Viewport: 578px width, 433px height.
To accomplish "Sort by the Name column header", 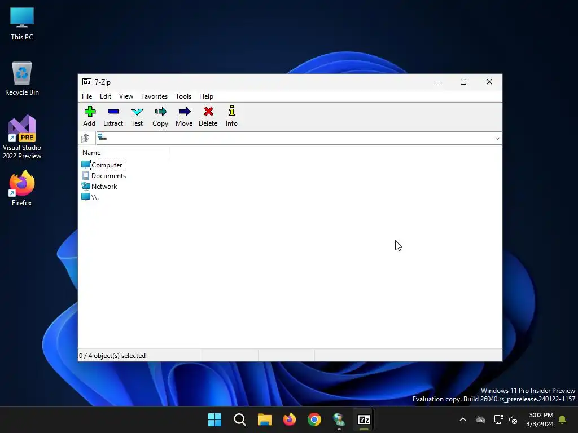I will click(x=124, y=152).
